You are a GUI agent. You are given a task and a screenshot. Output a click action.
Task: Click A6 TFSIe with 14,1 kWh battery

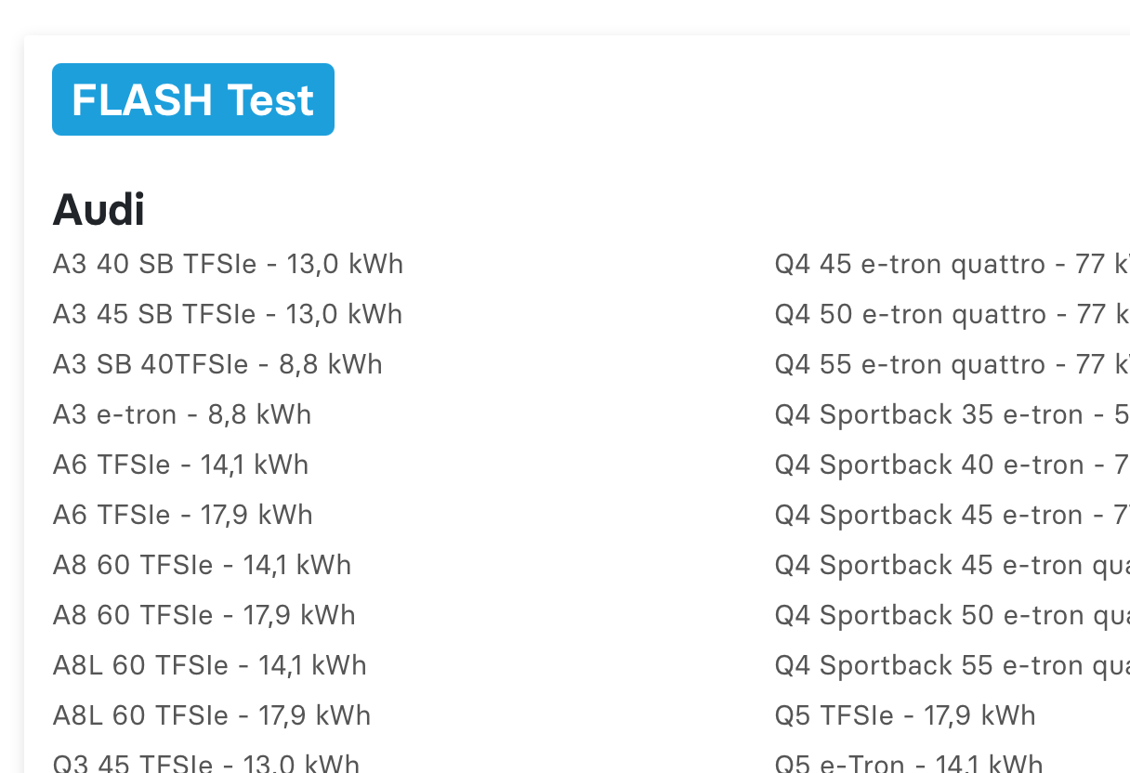pos(180,465)
